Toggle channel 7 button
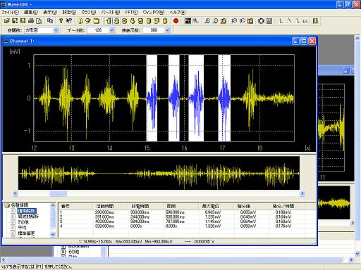The height and width of the screenshot is (270, 361). (157, 21)
